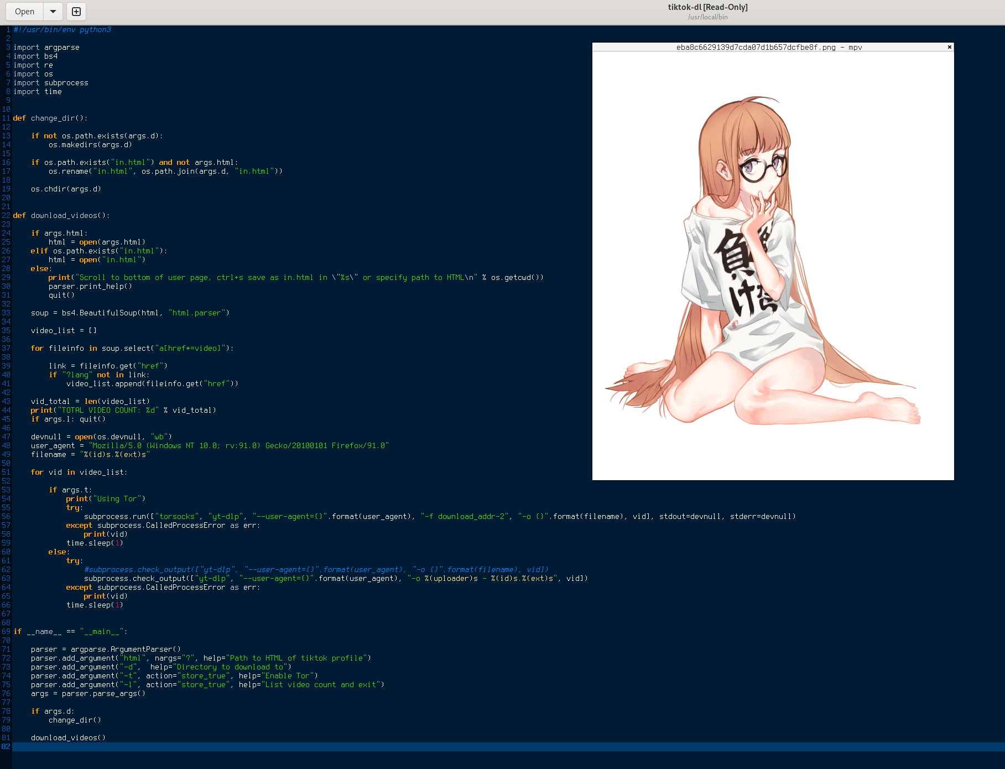Click the highlighted empty line 82

click(x=508, y=747)
